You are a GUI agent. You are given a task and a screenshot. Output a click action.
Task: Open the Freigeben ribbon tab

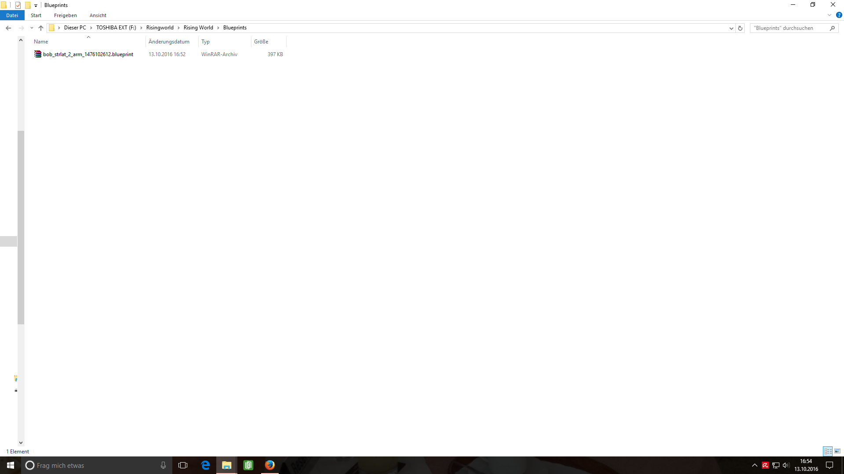pyautogui.click(x=65, y=15)
